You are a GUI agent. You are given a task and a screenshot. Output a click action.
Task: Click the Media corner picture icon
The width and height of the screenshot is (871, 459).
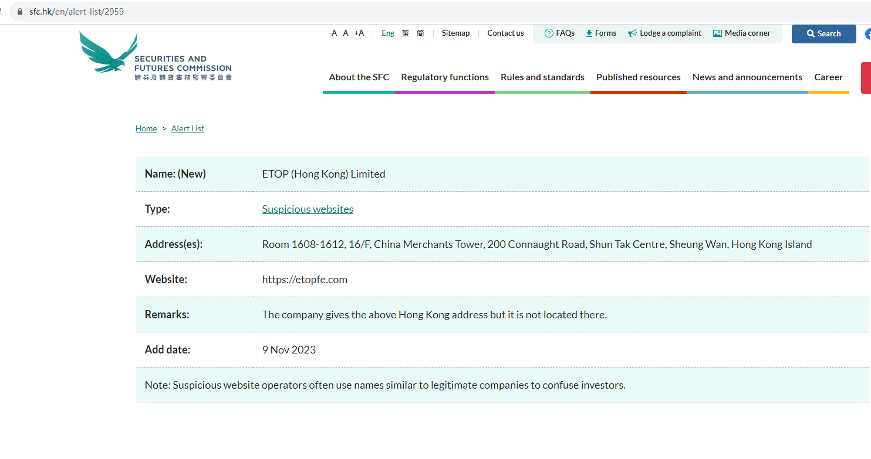click(717, 33)
